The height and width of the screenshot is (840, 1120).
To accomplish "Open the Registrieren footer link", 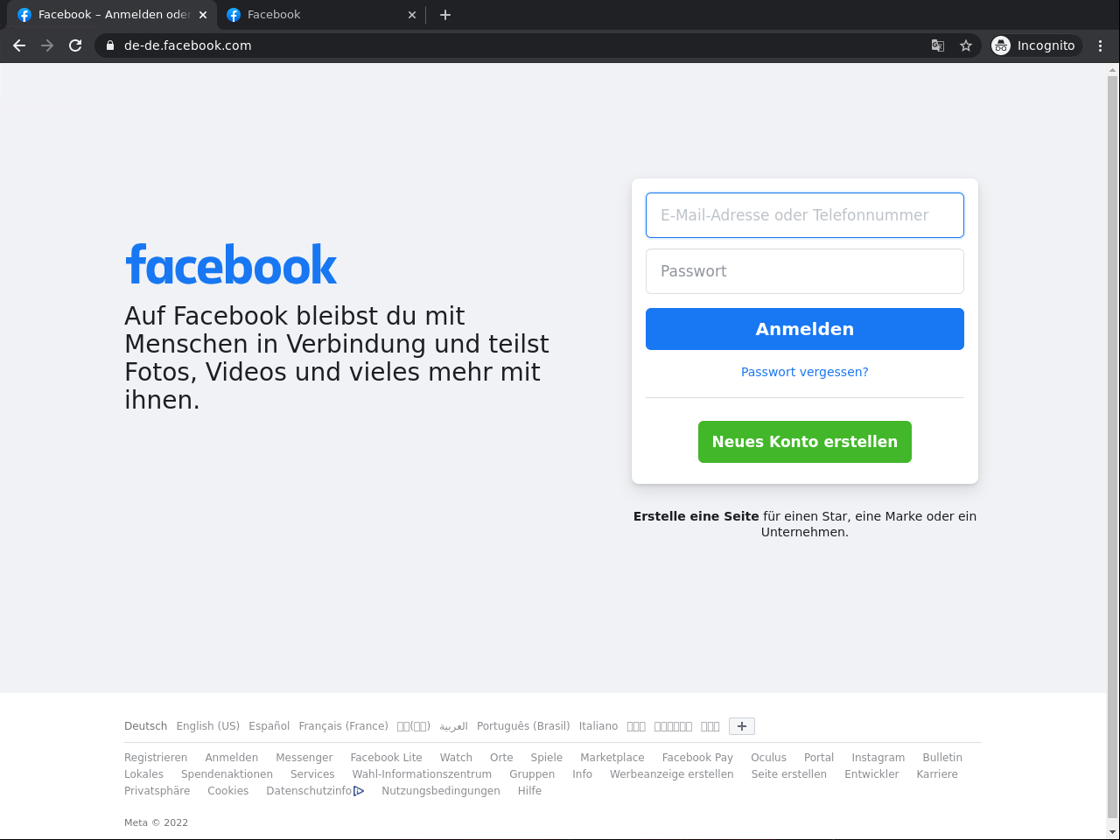I will (156, 758).
